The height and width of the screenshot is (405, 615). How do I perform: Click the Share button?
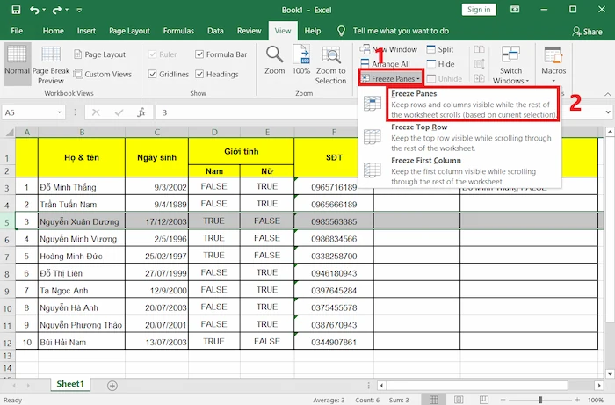(x=587, y=32)
